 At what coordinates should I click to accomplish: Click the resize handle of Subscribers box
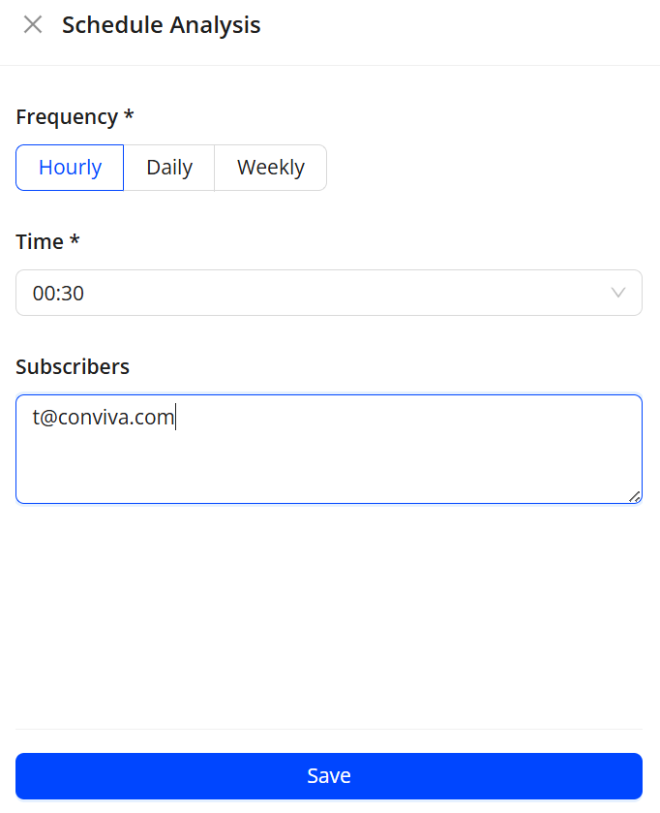(x=635, y=497)
